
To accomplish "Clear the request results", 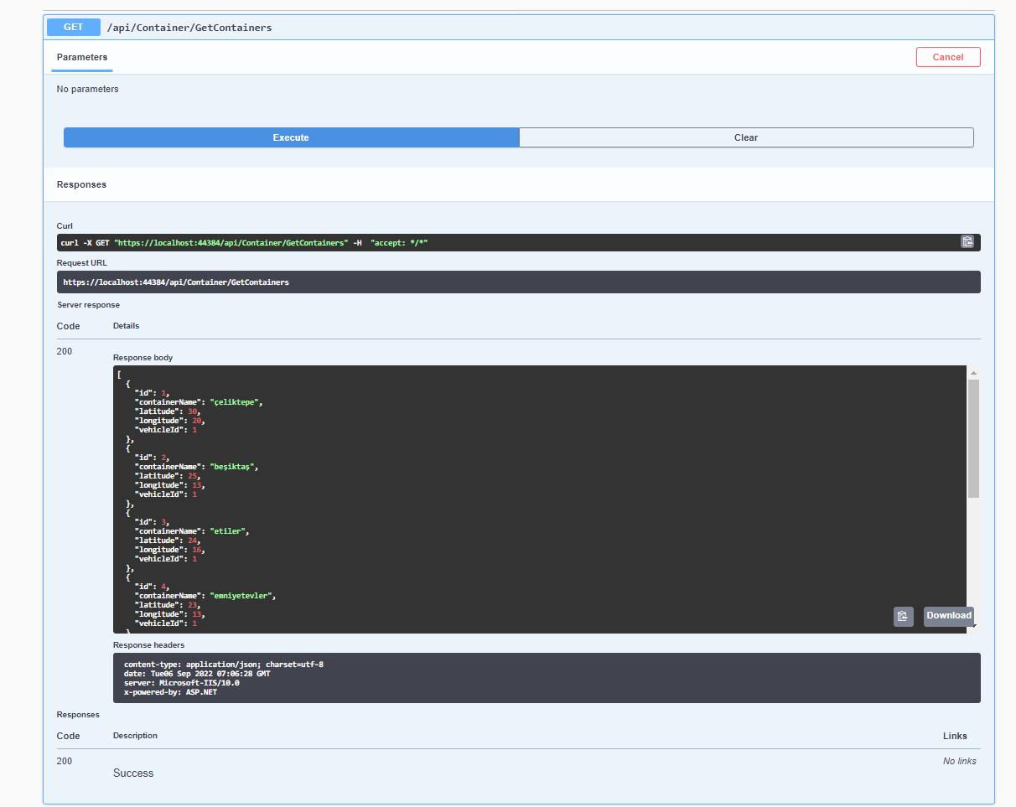I will pos(745,137).
